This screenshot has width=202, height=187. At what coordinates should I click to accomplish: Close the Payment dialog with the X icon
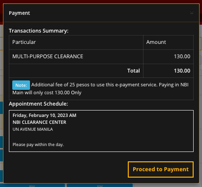point(192,13)
